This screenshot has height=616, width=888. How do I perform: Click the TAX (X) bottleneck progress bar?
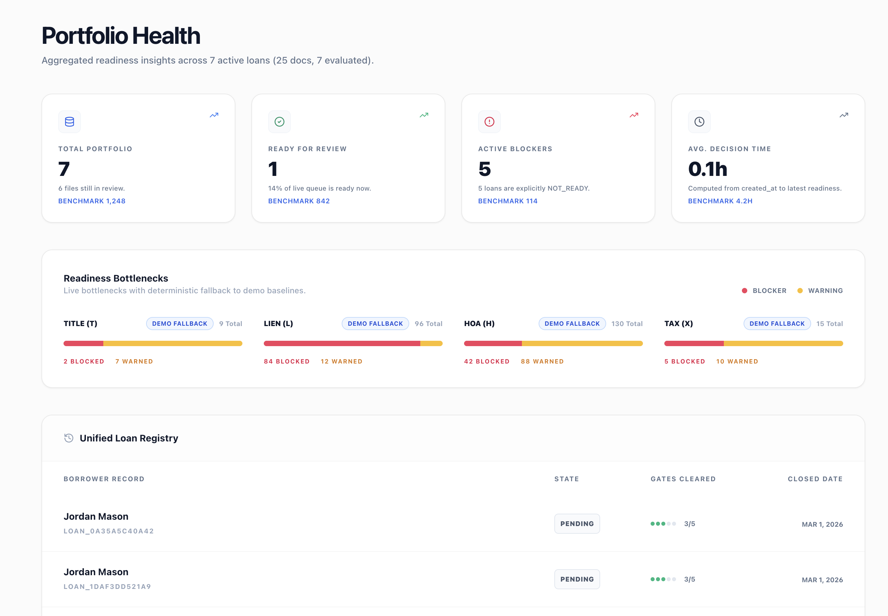pyautogui.click(x=753, y=343)
